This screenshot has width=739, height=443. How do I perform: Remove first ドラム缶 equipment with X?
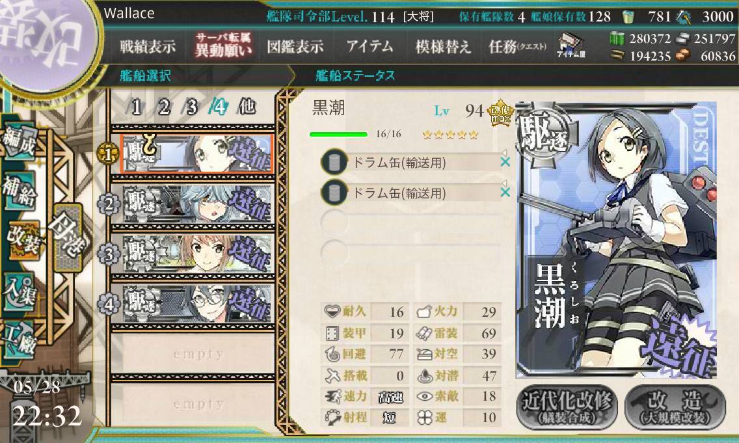[x=505, y=161]
